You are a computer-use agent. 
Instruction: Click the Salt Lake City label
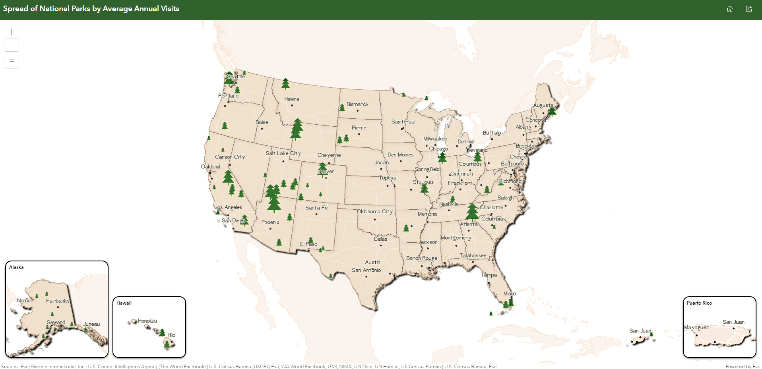(283, 153)
